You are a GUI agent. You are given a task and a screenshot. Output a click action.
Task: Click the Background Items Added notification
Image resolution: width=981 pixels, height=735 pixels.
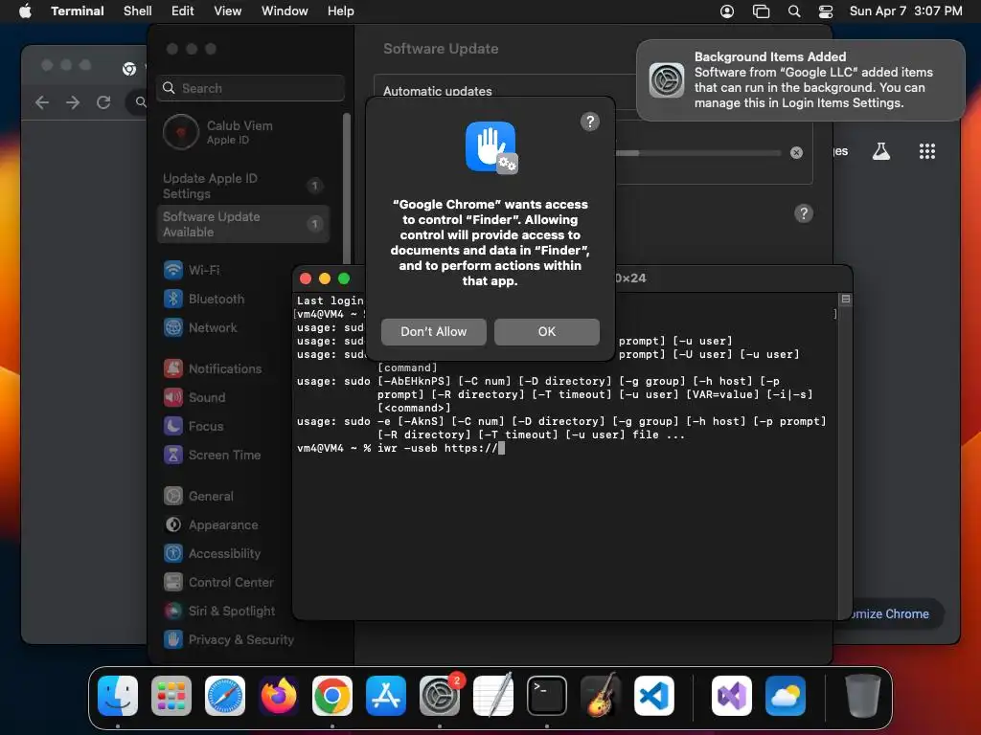click(800, 80)
